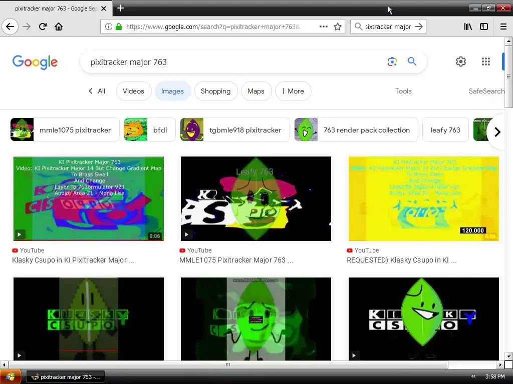Open the green pixelated Klasky Csupo thumbnail
The height and width of the screenshot is (384, 513).
coord(88,319)
